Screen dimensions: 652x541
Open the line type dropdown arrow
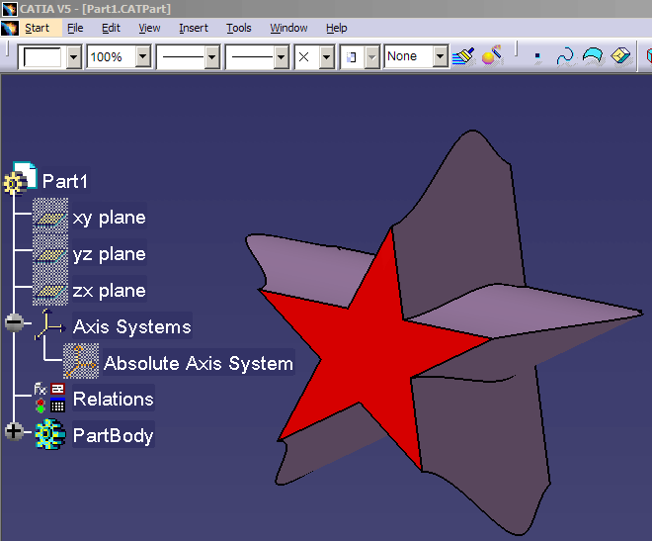tap(282, 56)
